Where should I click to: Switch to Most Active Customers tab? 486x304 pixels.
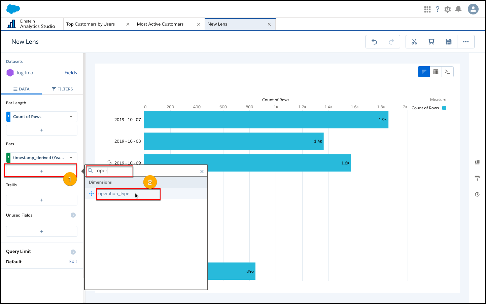pyautogui.click(x=160, y=24)
